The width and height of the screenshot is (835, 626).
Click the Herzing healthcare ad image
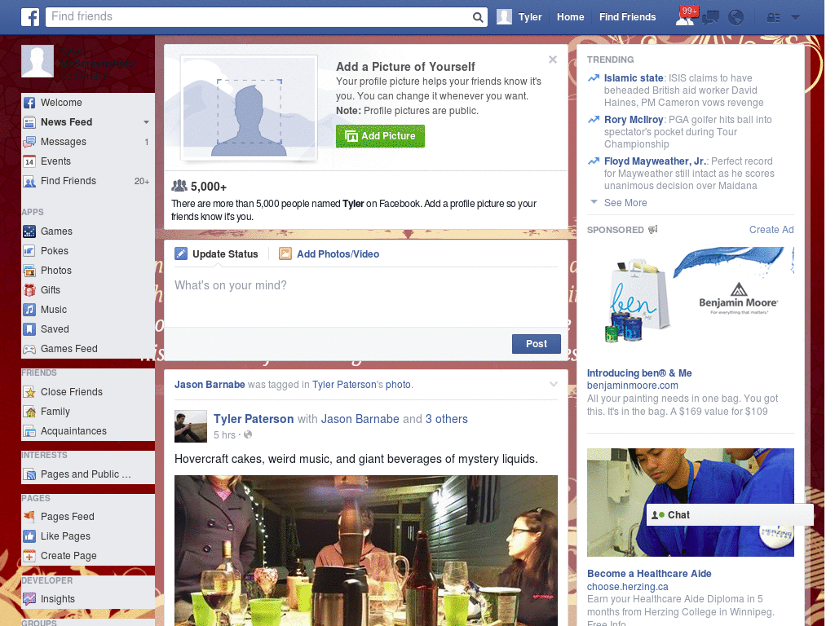click(690, 502)
